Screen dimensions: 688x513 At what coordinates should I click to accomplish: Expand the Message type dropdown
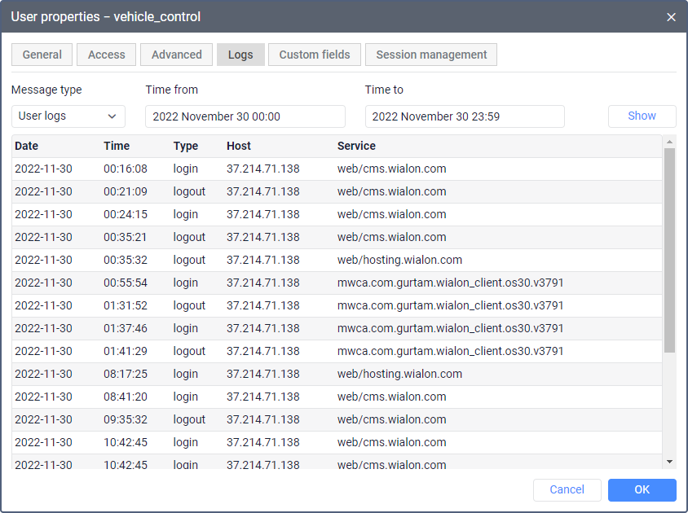pos(68,116)
